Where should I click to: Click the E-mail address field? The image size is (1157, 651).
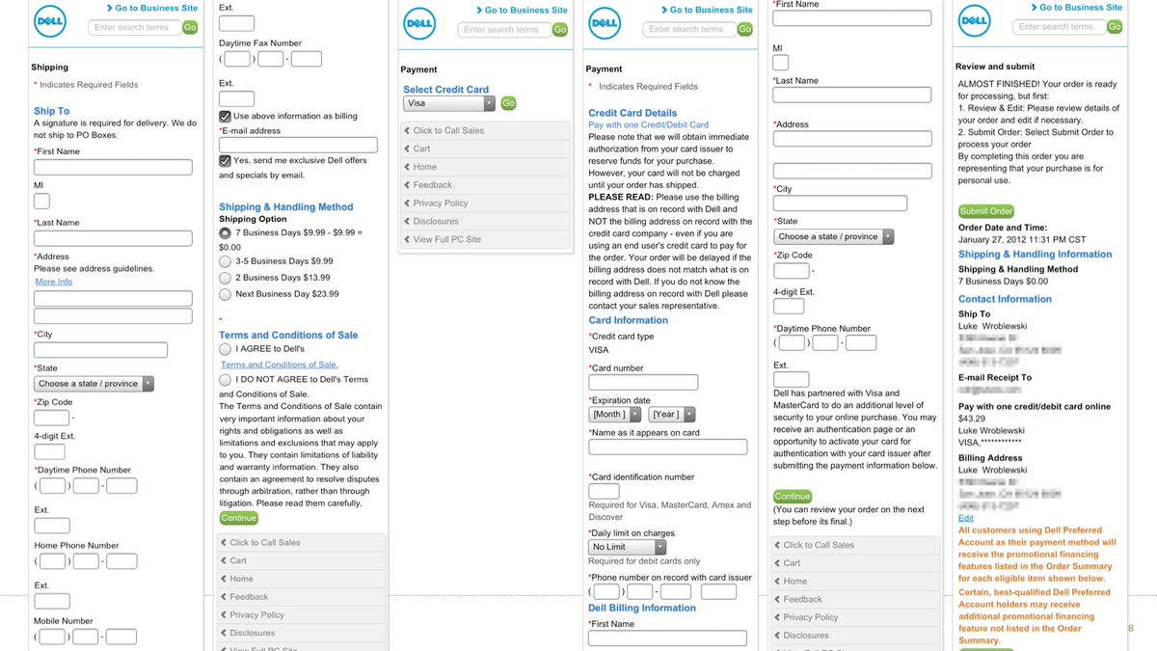(298, 146)
